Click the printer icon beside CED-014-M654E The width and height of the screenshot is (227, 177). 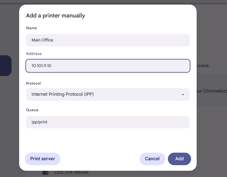(x=45, y=173)
